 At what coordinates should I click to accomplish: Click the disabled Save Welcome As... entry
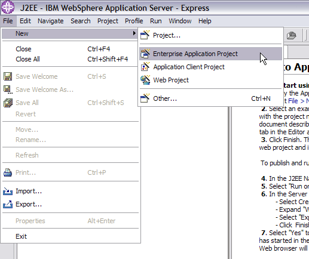point(70,90)
